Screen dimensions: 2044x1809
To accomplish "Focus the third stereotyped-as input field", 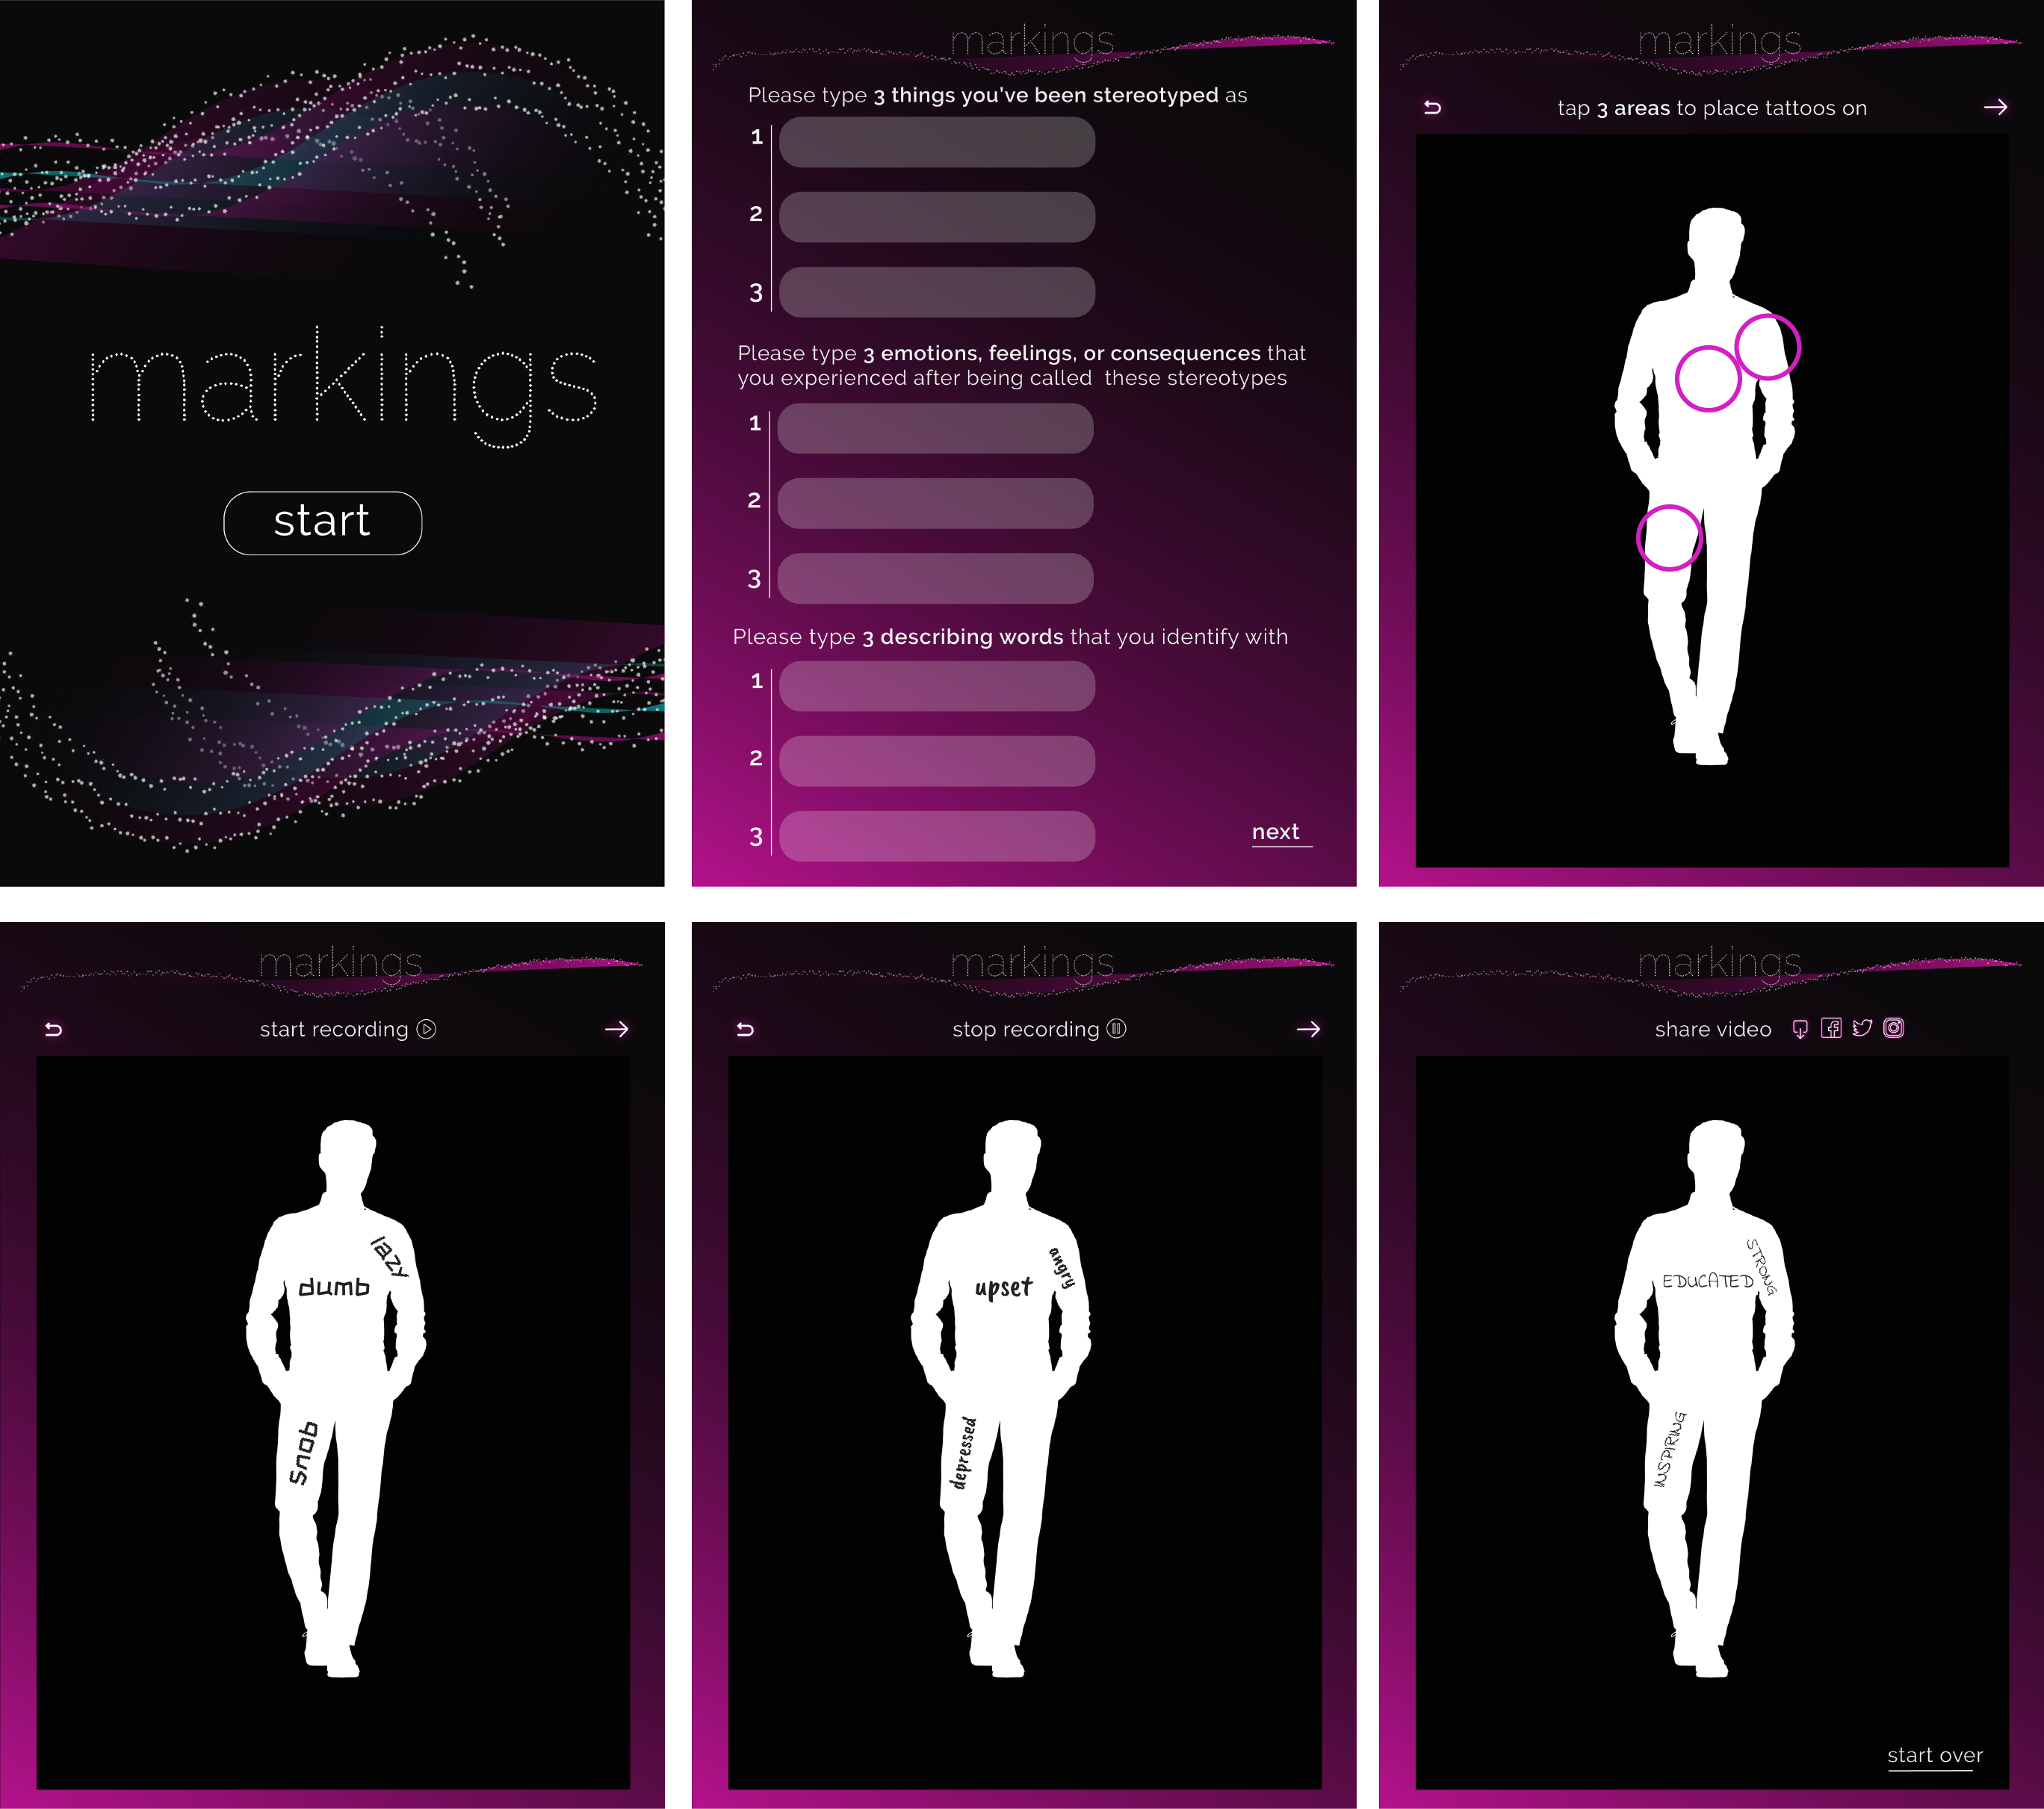I will [x=937, y=292].
